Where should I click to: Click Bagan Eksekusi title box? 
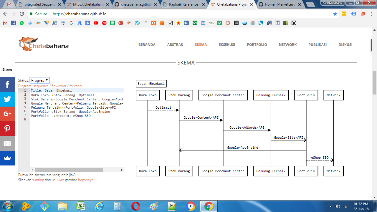coord(151,84)
